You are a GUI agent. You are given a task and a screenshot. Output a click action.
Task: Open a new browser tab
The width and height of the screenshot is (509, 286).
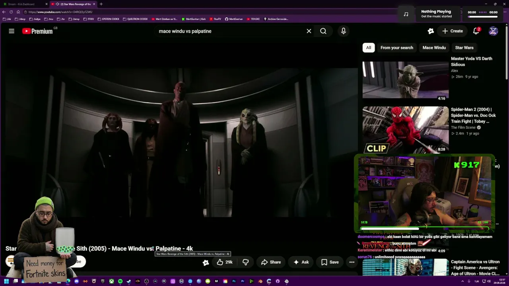pos(101,4)
